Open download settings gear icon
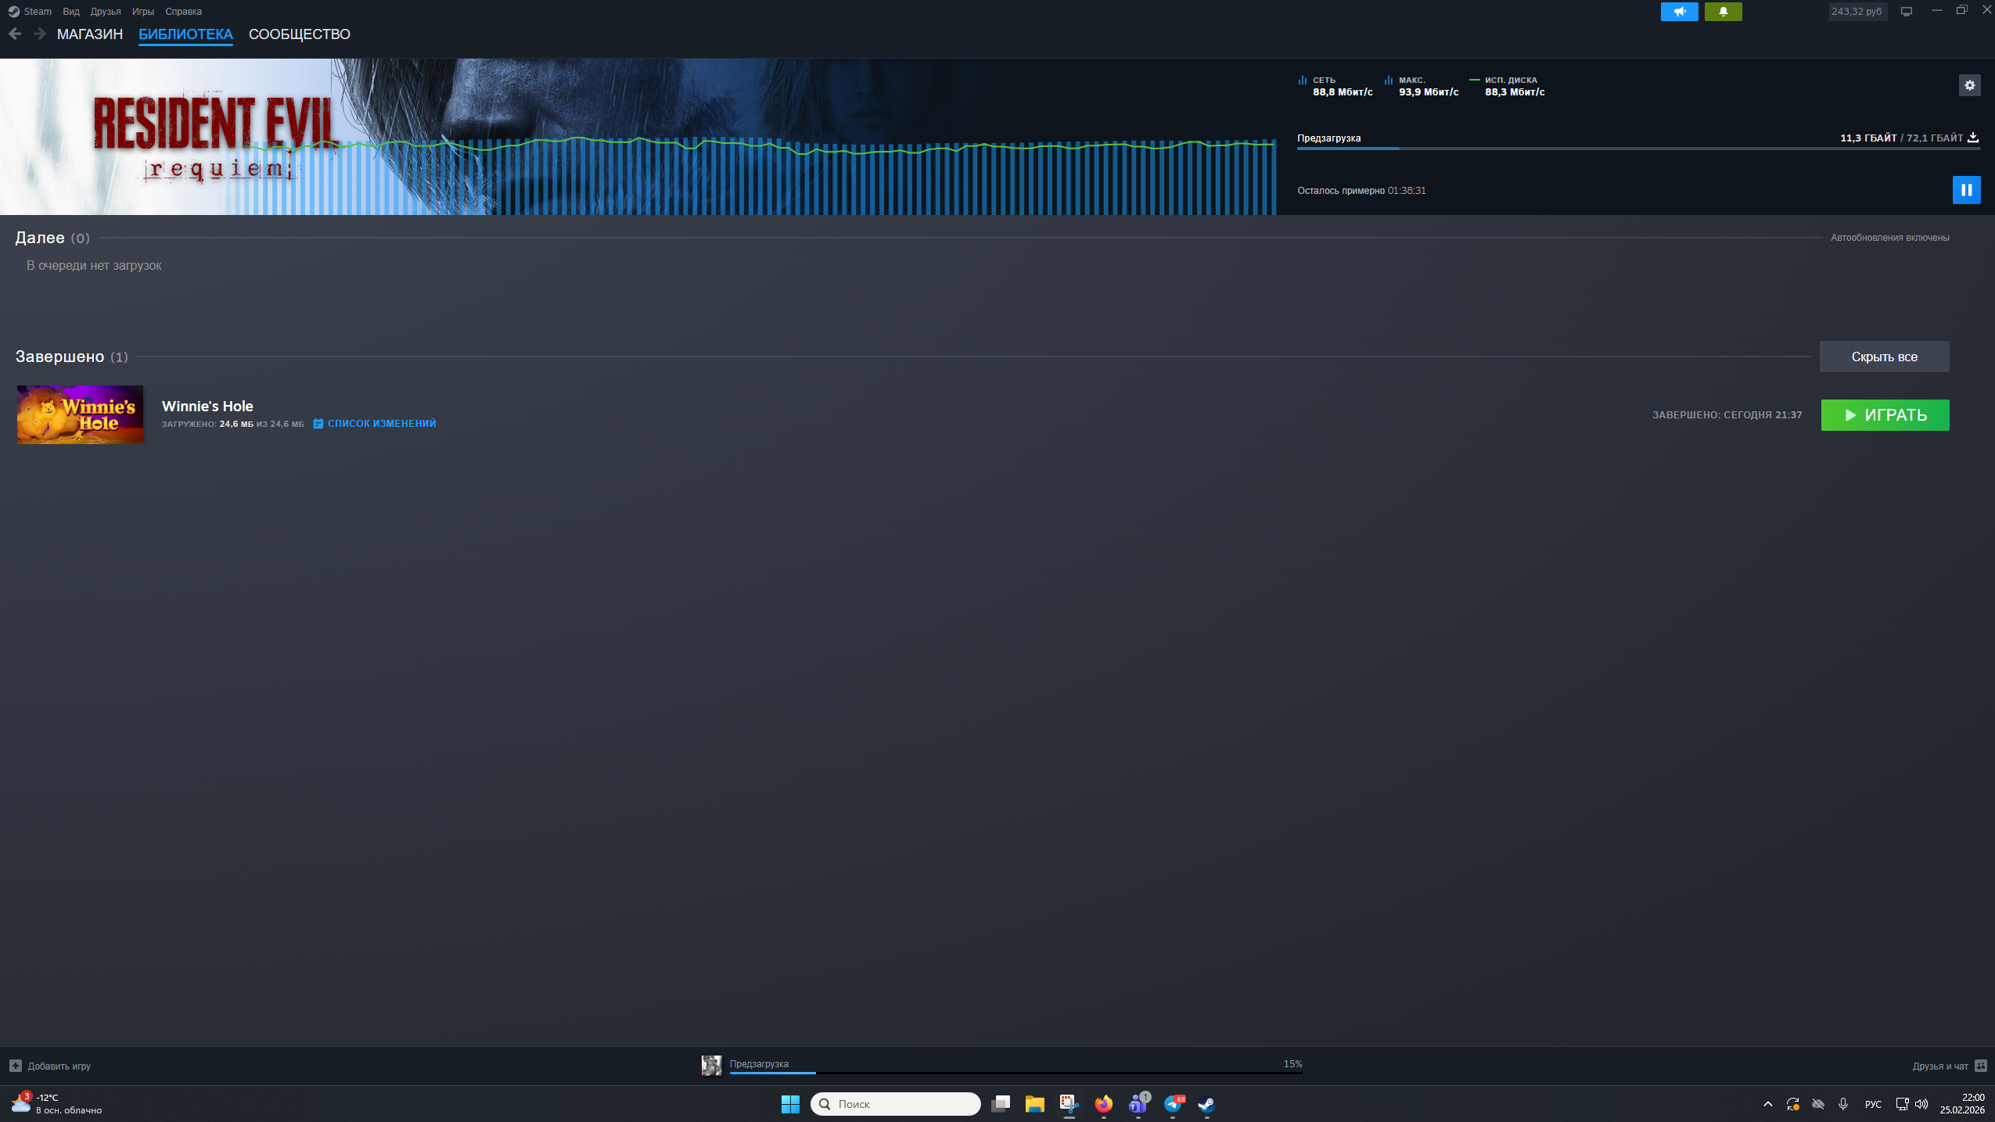 tap(1969, 85)
